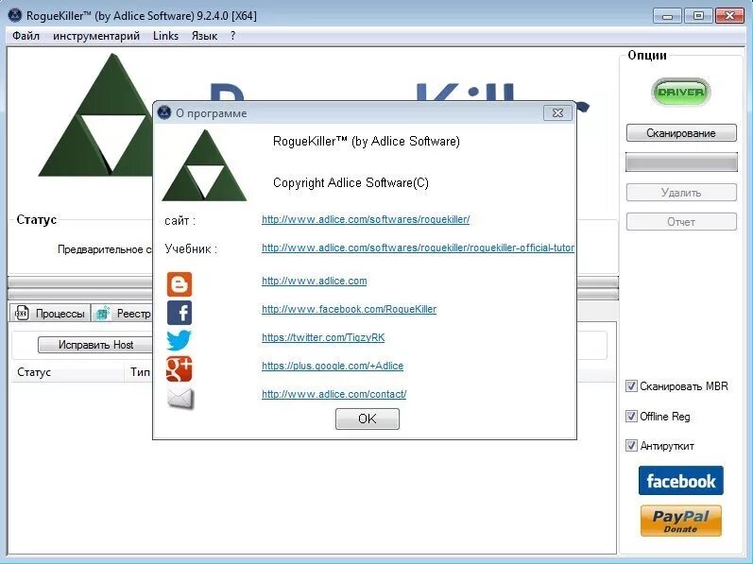Click the Blogger icon in About dialog

pos(180,284)
